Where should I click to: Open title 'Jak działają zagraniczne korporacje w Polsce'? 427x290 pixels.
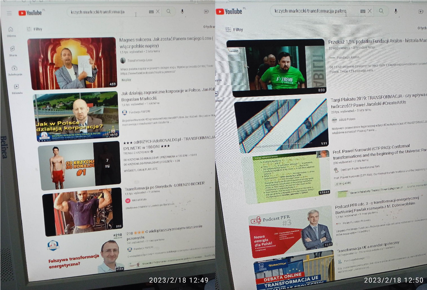point(168,94)
